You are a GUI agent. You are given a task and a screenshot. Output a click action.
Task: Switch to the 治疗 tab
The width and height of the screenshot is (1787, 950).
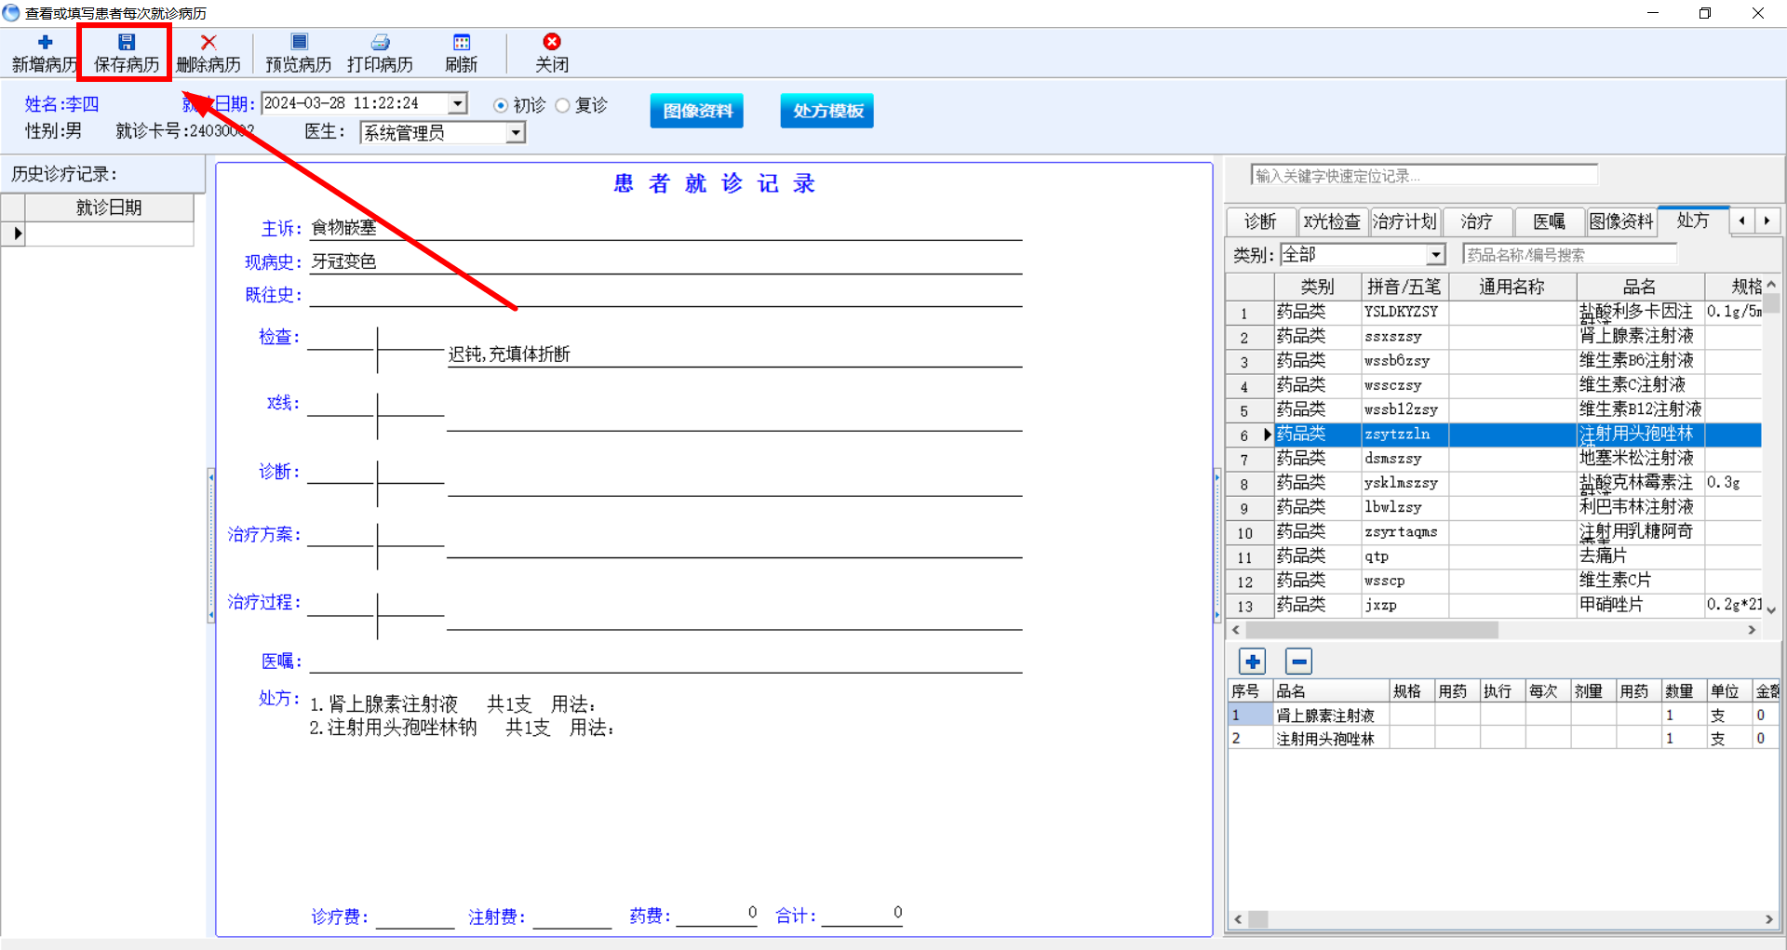click(x=1476, y=221)
